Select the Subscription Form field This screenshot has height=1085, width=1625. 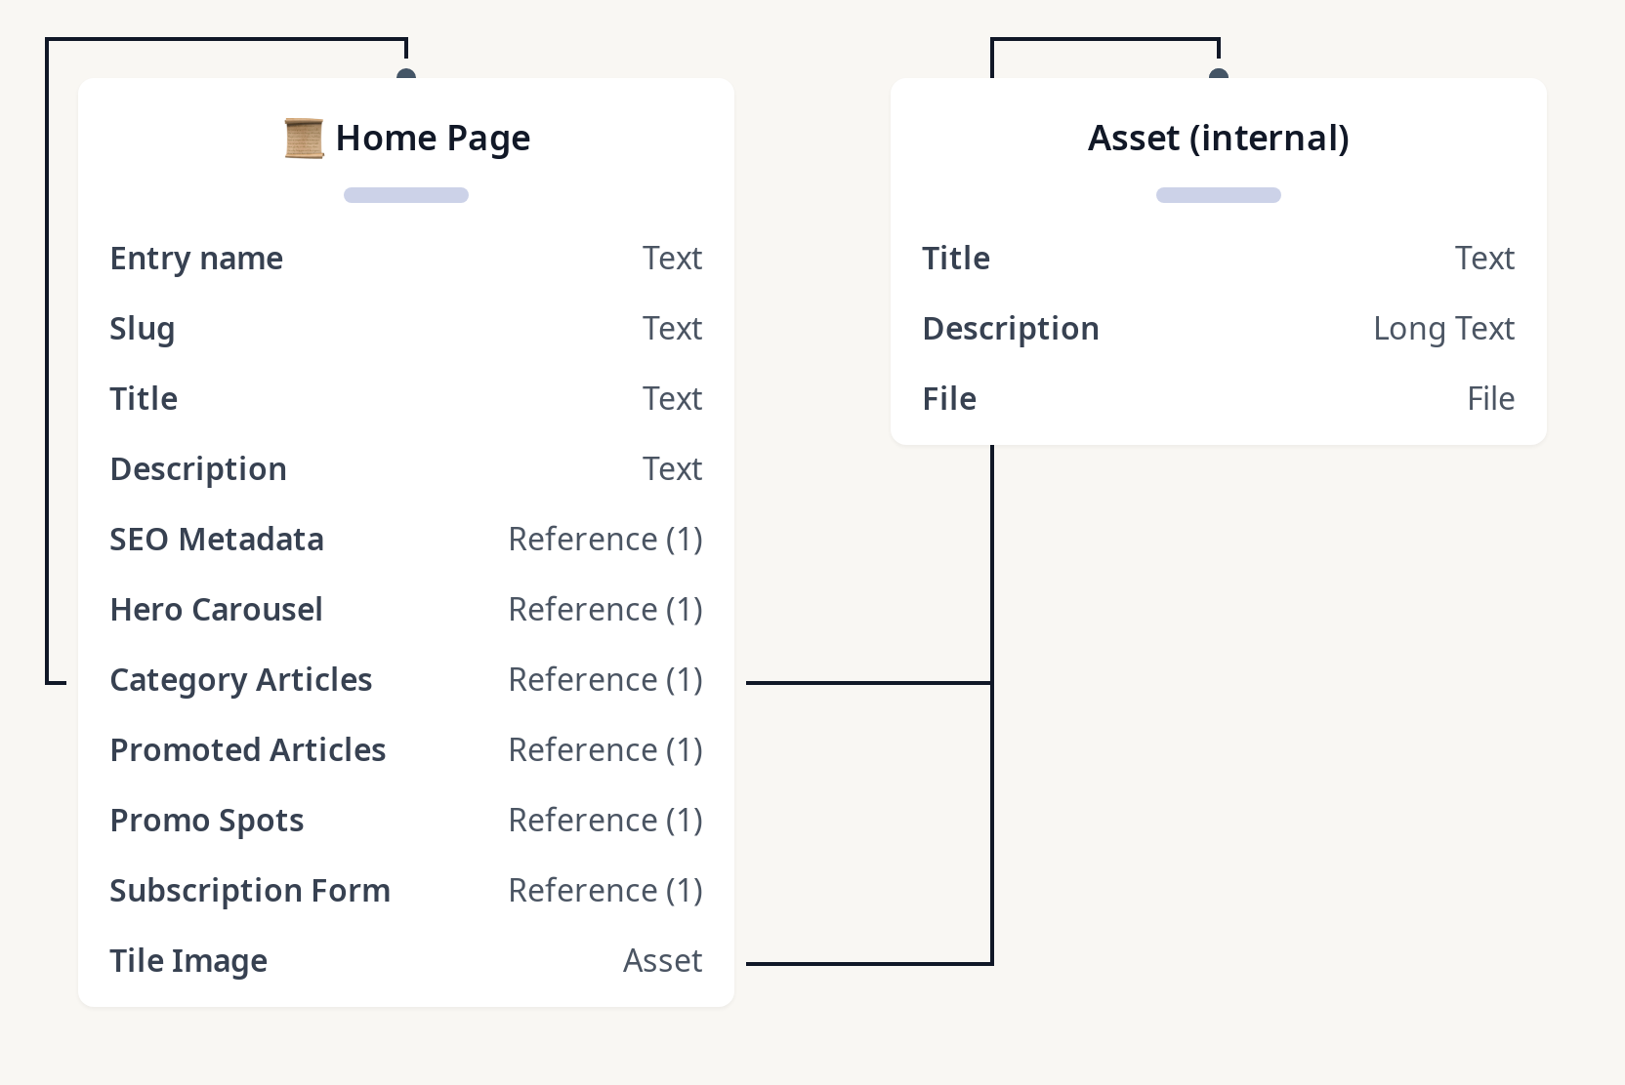point(250,891)
